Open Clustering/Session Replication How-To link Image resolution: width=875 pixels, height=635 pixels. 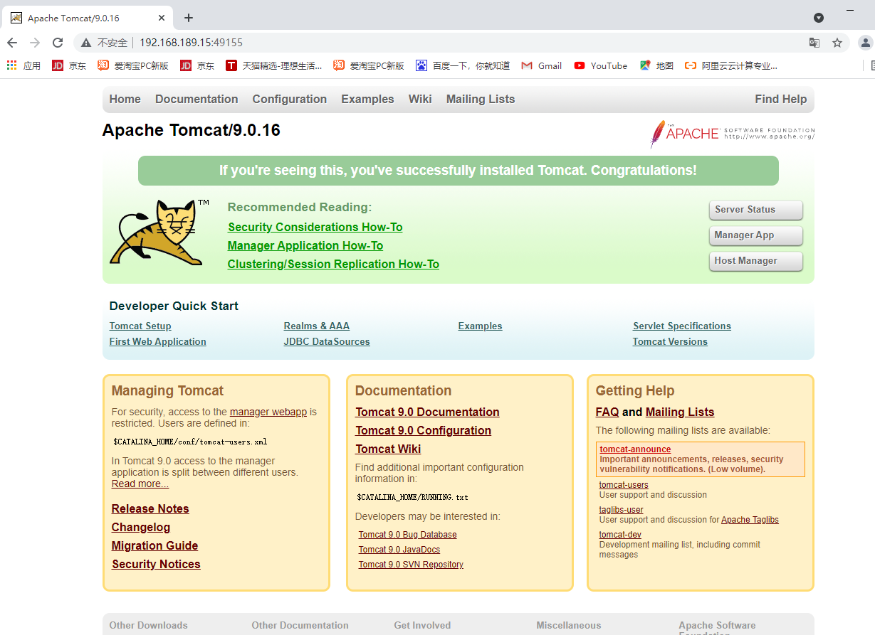pos(333,265)
